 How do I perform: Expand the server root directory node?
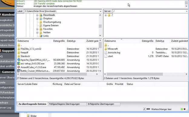(x=106, y=15)
